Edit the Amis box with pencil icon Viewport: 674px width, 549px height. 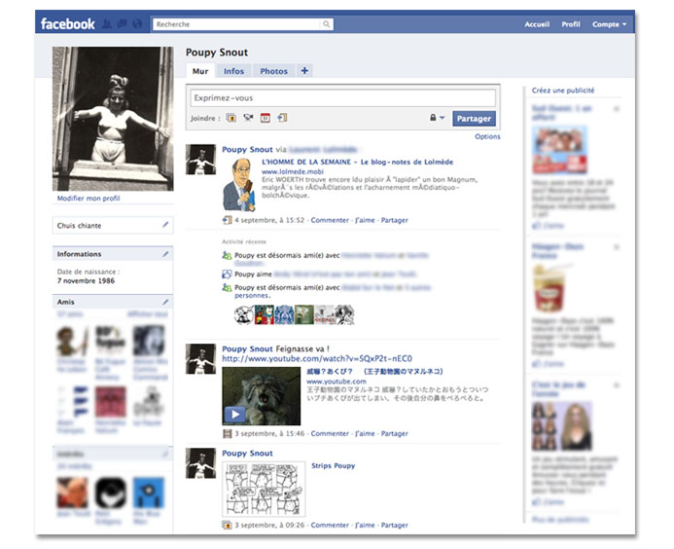pos(165,302)
